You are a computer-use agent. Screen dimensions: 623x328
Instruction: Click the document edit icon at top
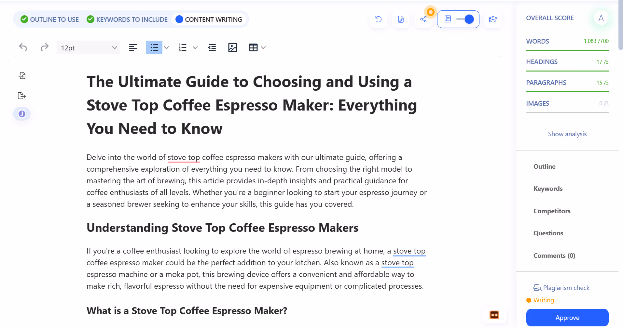[x=401, y=19]
